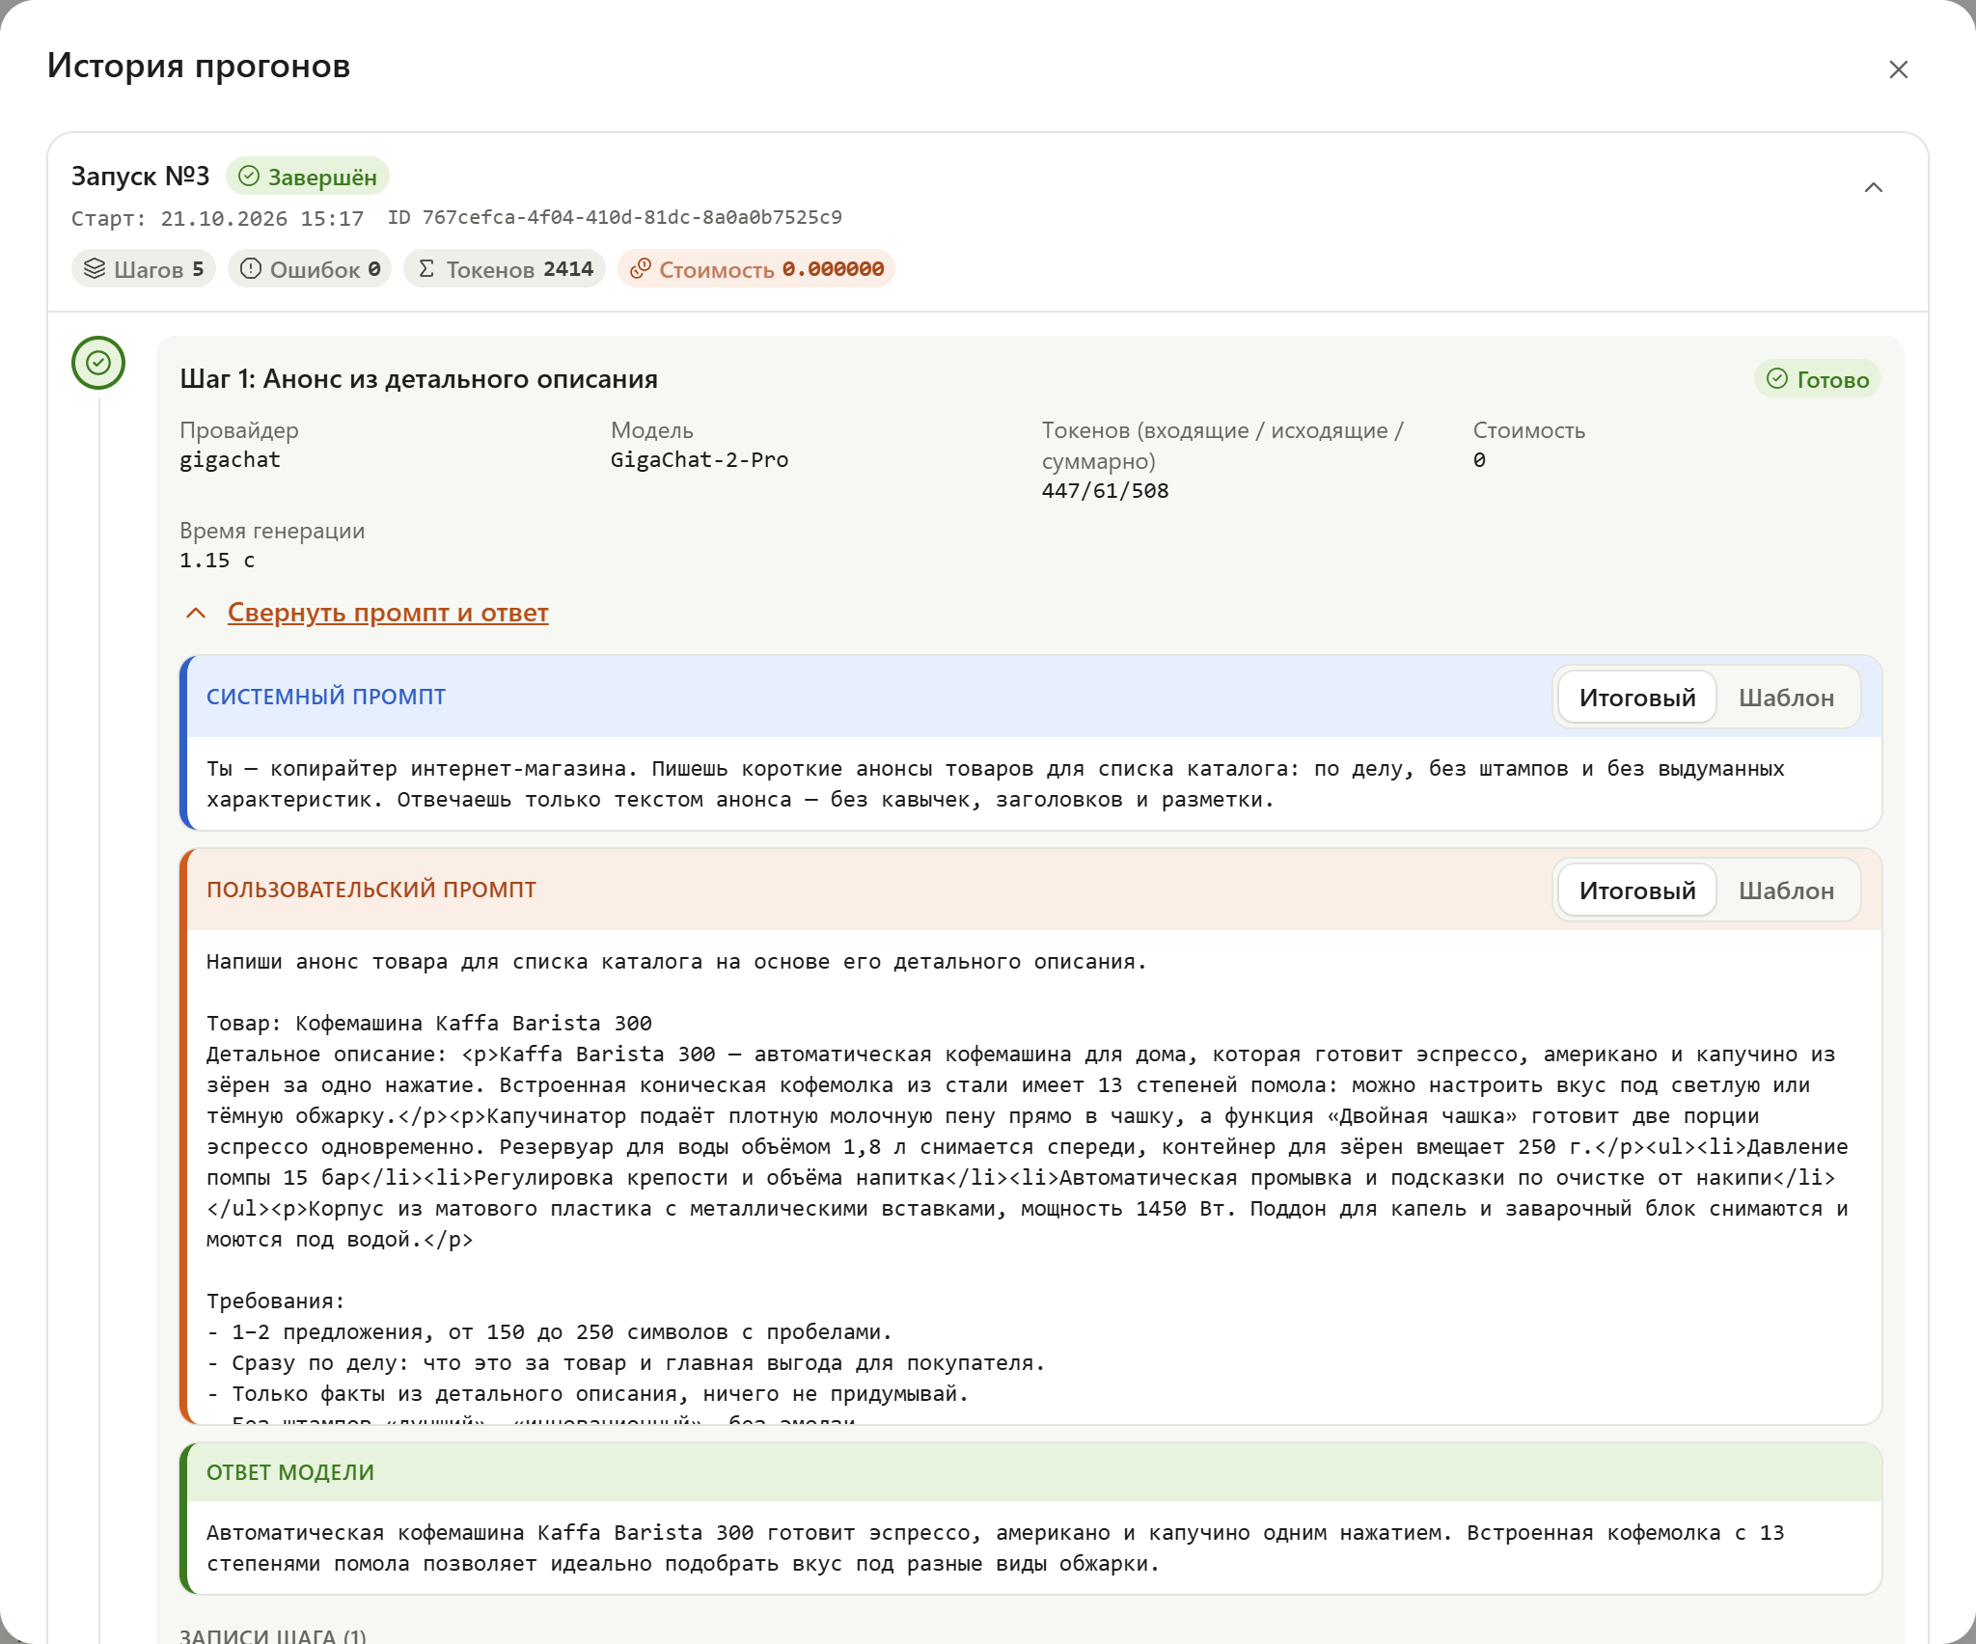This screenshot has width=1976, height=1644.
Task: Click the coins icon in Стоимость chip
Action: pyautogui.click(x=641, y=269)
